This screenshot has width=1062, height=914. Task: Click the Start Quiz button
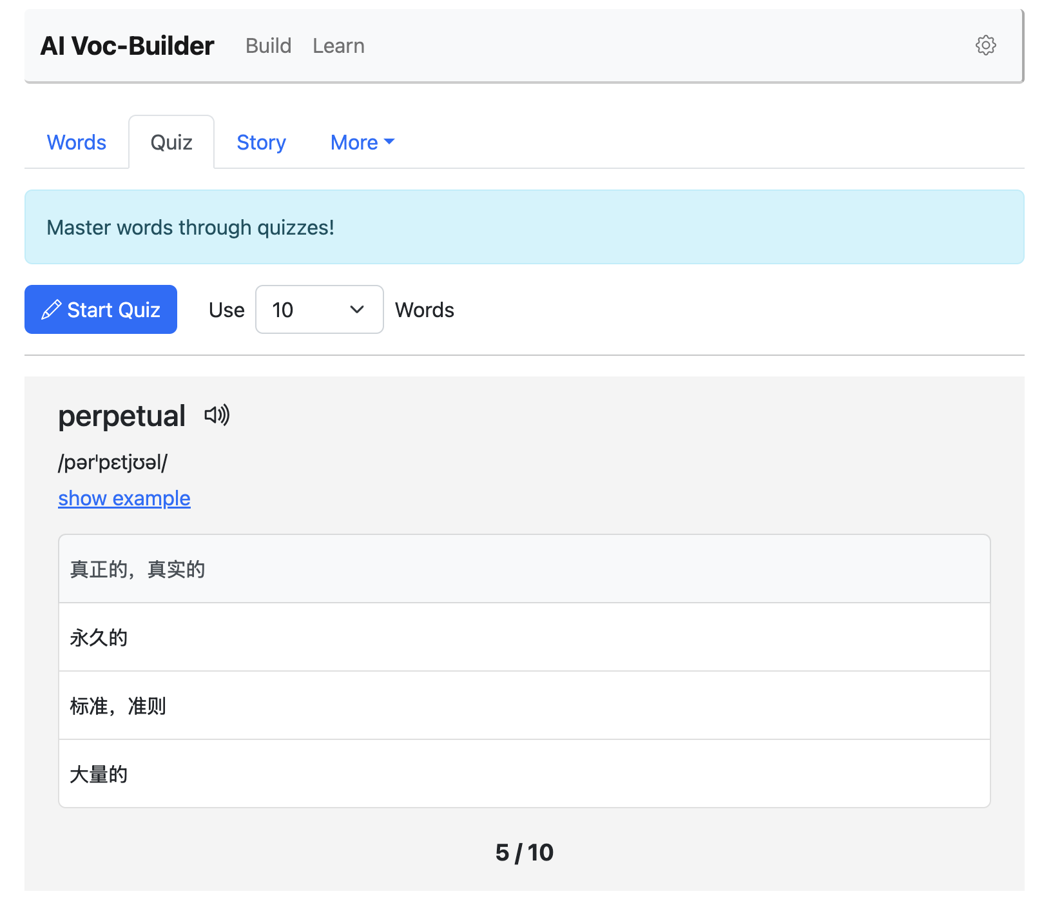point(101,309)
